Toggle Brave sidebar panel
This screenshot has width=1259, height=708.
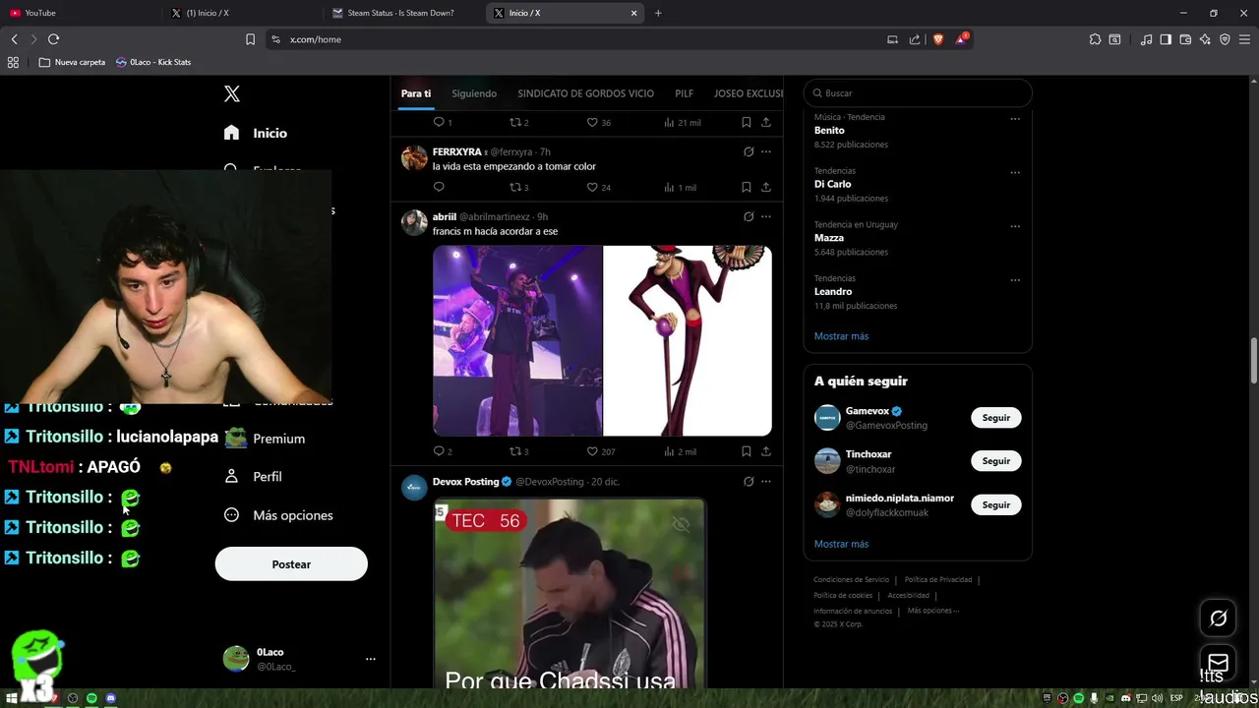[1166, 39]
